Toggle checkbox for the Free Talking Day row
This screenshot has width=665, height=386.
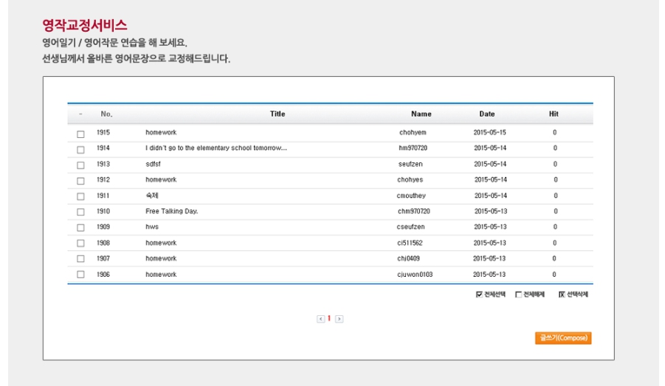click(x=80, y=212)
